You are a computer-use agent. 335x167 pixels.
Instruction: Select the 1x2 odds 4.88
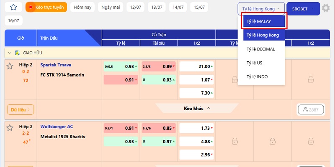tap(196, 142)
